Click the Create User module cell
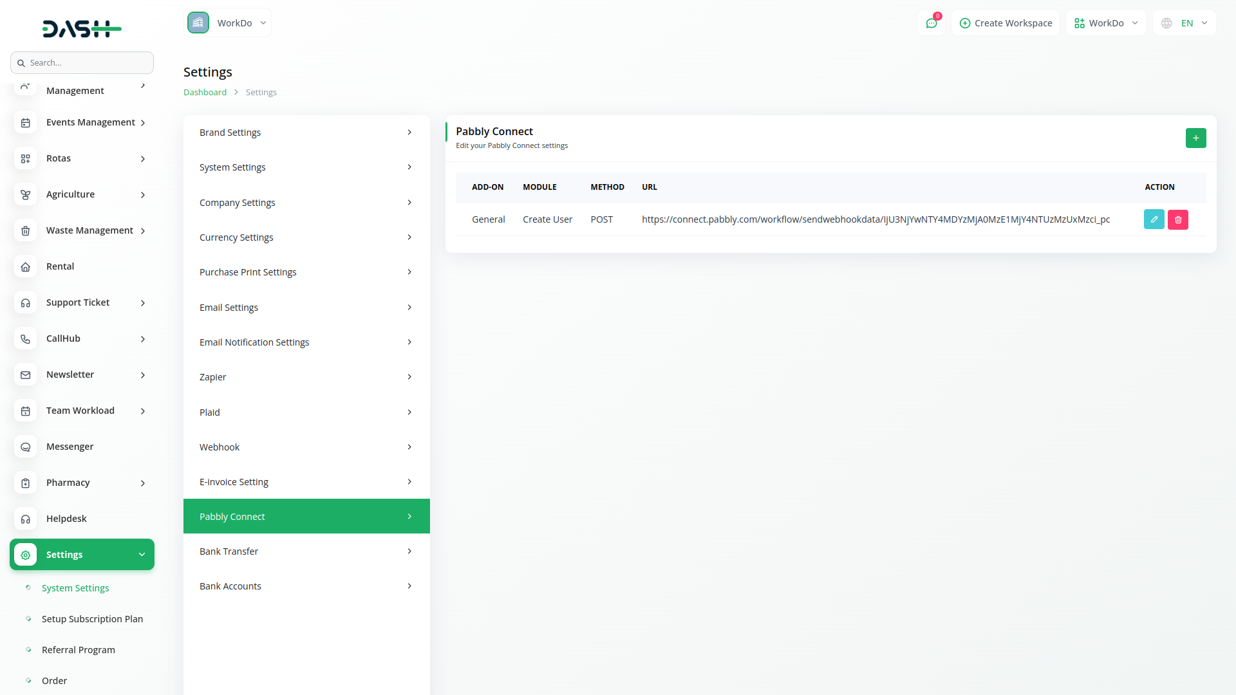This screenshot has height=695, width=1236. [x=547, y=219]
